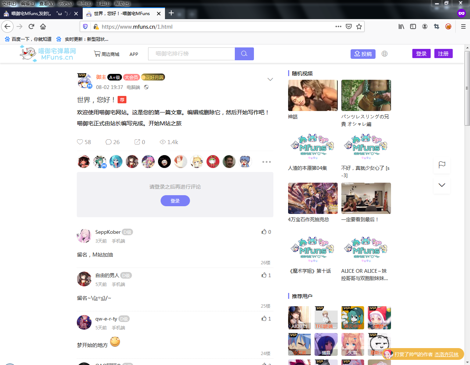Image resolution: width=470 pixels, height=365 pixels.
Task: Click the purple 注册 button
Action: 443,54
